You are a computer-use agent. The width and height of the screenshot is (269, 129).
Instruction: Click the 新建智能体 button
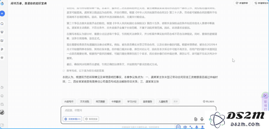click(x=261, y=3)
